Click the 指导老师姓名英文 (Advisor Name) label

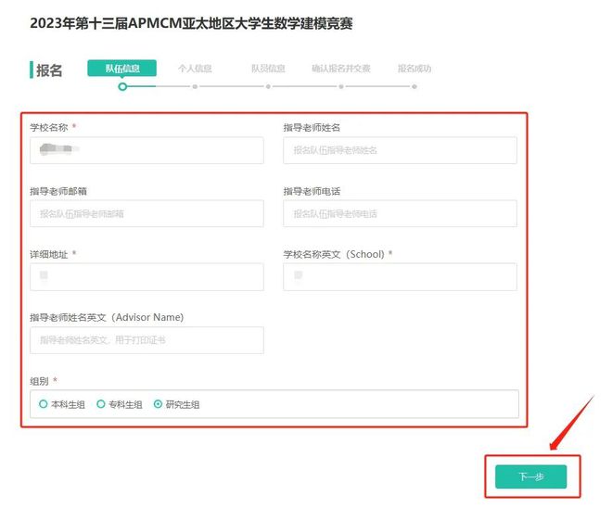click(x=107, y=317)
